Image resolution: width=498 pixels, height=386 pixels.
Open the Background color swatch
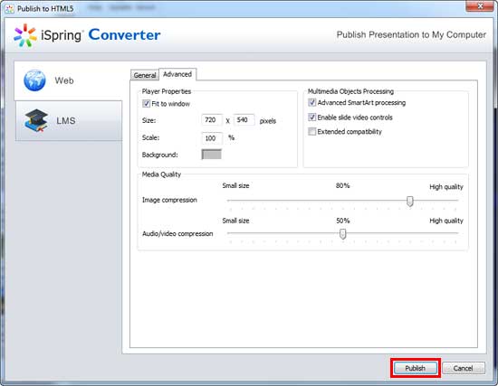pyautogui.click(x=212, y=155)
